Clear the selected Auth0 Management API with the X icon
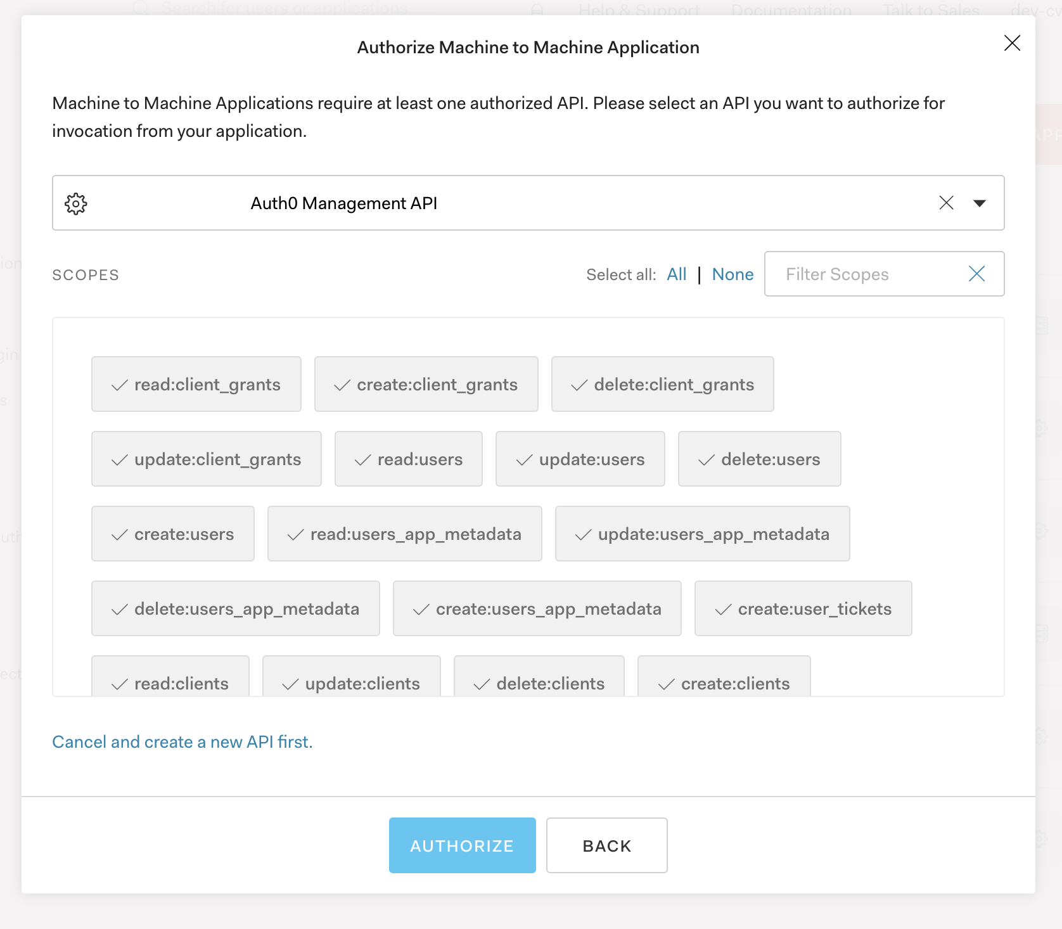 tap(947, 203)
